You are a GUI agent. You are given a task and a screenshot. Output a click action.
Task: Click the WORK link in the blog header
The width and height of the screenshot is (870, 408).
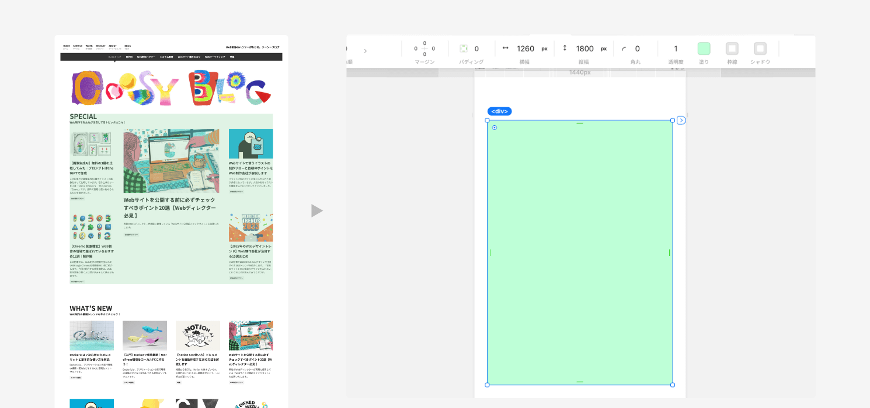coord(89,45)
